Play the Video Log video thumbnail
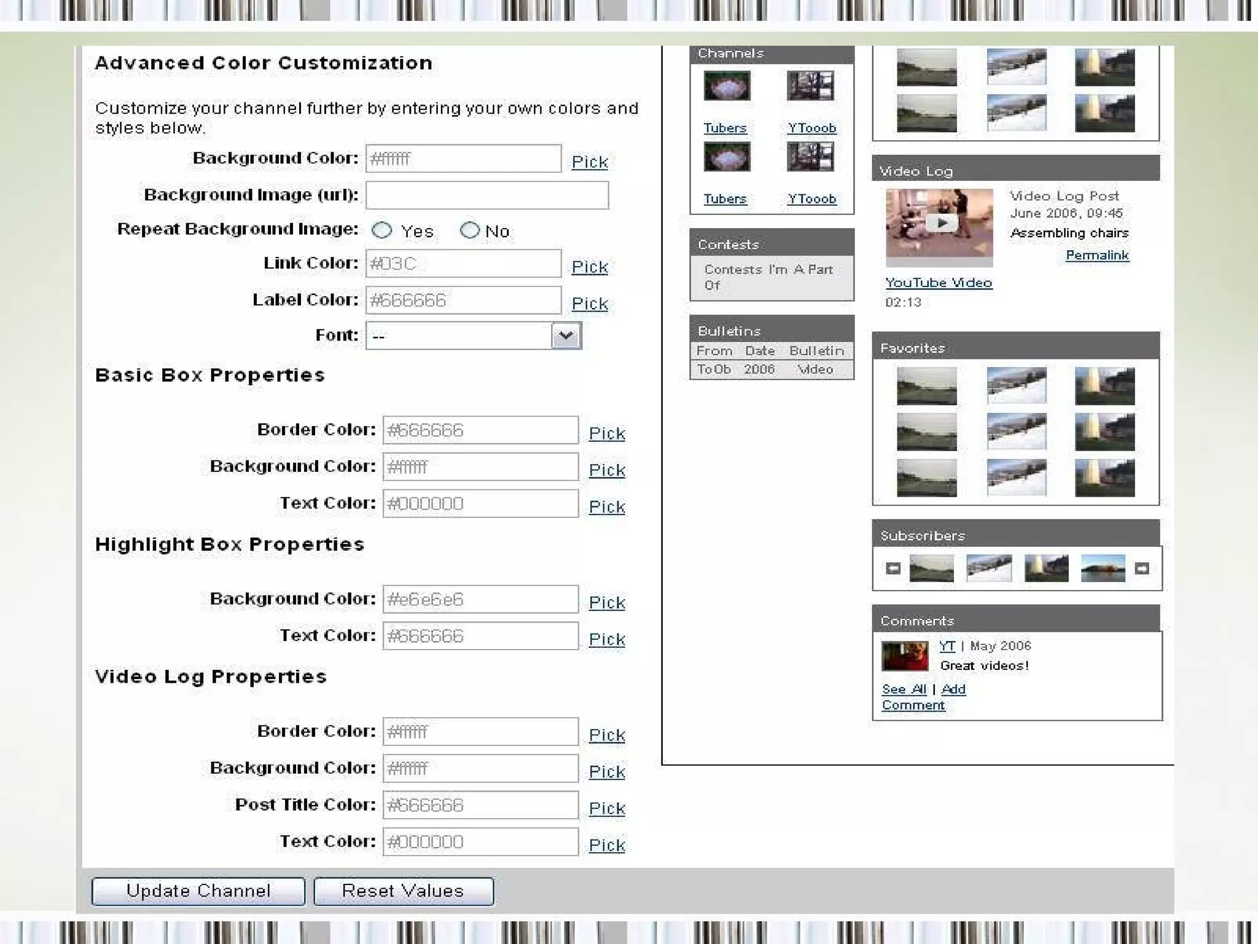Viewport: 1258px width, 944px height. (x=939, y=224)
